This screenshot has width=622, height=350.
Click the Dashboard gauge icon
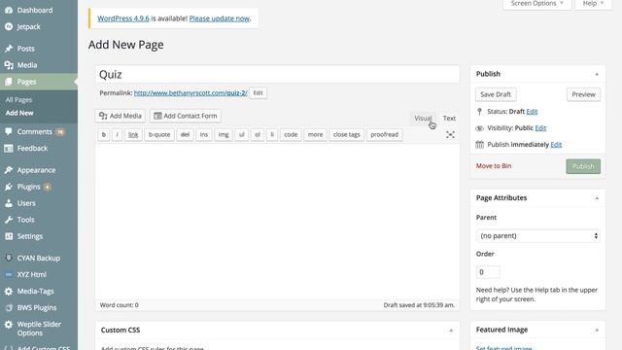pos(9,11)
